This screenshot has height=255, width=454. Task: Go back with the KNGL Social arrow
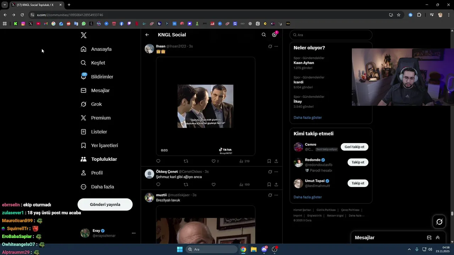click(x=147, y=35)
